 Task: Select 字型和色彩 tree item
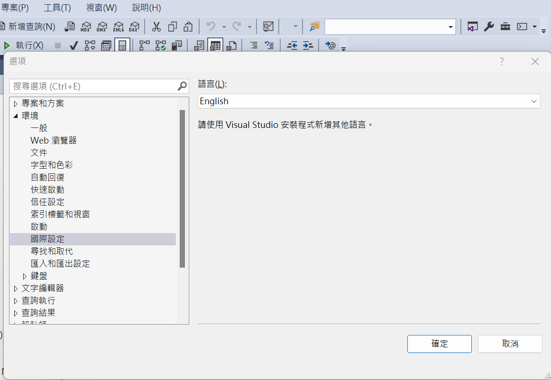point(52,165)
